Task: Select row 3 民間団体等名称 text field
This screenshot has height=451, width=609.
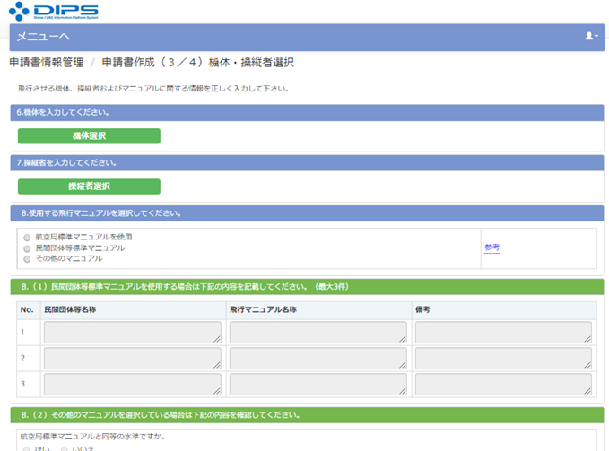Action: [132, 385]
